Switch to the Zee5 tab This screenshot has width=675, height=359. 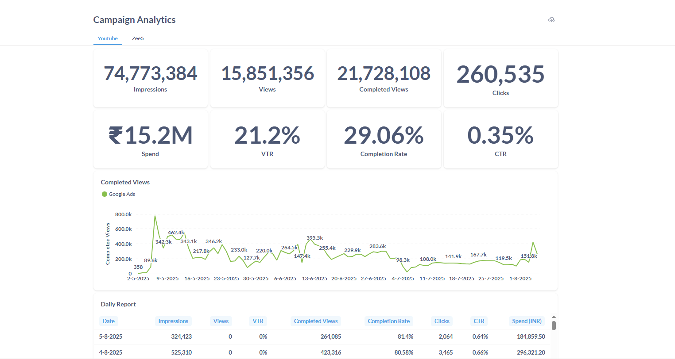(138, 38)
